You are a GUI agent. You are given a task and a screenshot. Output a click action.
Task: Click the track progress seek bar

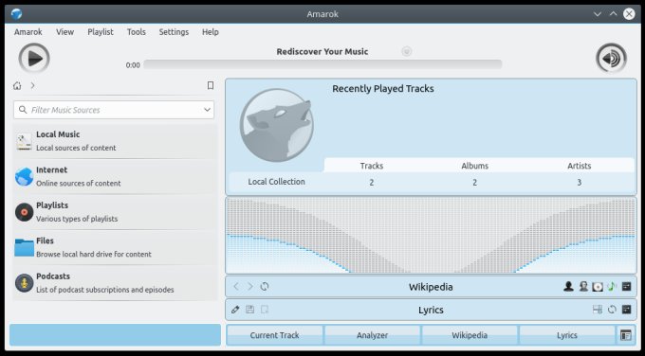point(322,64)
